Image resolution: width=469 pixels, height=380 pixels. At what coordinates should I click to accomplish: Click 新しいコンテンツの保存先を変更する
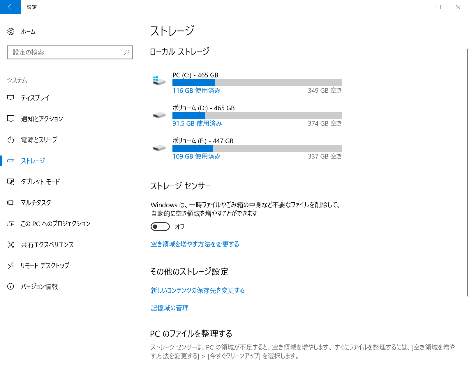198,290
